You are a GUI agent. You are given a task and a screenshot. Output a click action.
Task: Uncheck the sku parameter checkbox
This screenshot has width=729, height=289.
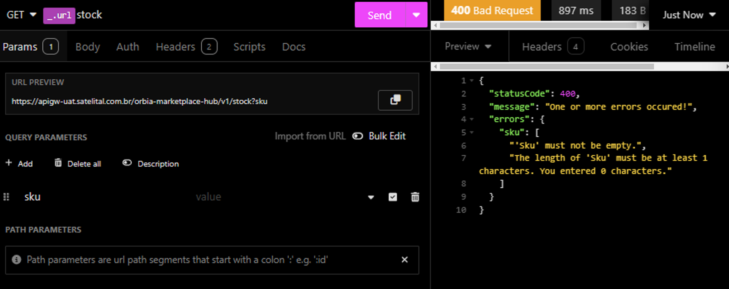click(x=393, y=197)
